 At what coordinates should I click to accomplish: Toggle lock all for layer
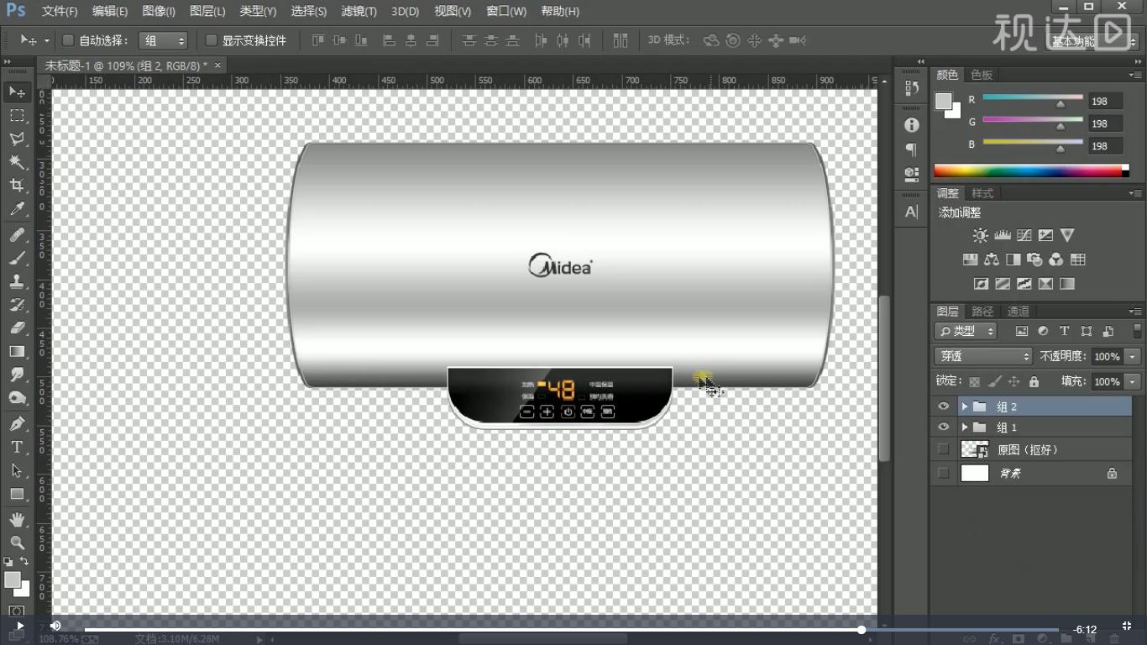[x=1034, y=381]
